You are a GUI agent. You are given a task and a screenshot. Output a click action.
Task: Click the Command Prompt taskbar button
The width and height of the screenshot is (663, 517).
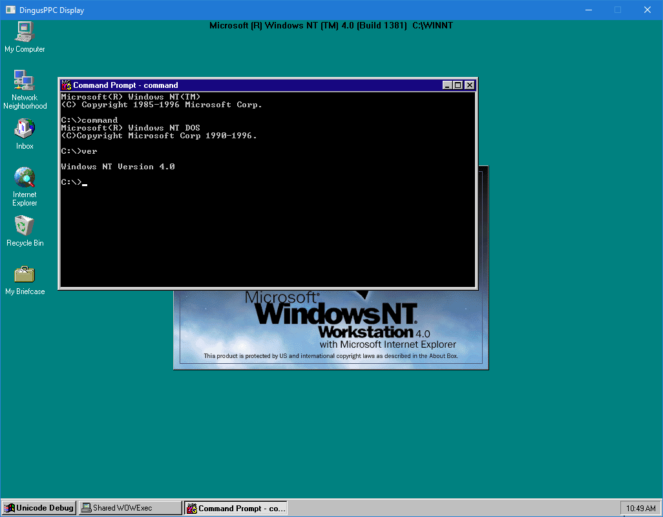click(x=235, y=508)
